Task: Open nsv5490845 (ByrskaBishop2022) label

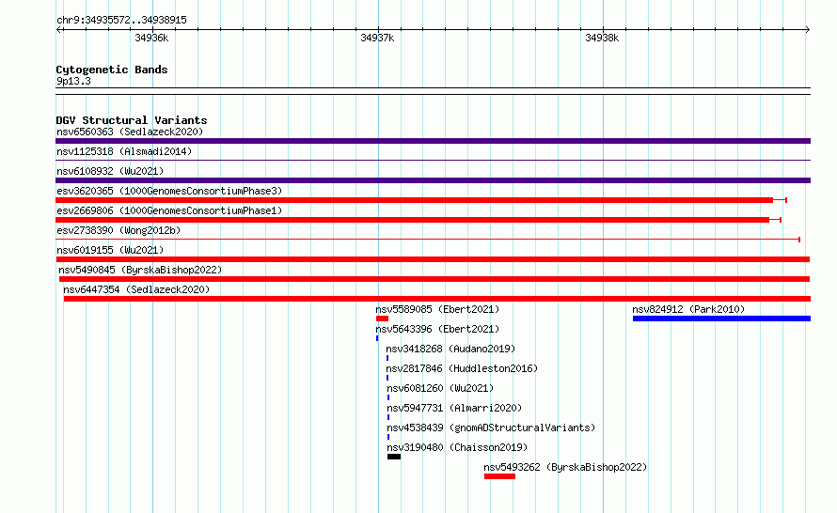Action: [140, 270]
